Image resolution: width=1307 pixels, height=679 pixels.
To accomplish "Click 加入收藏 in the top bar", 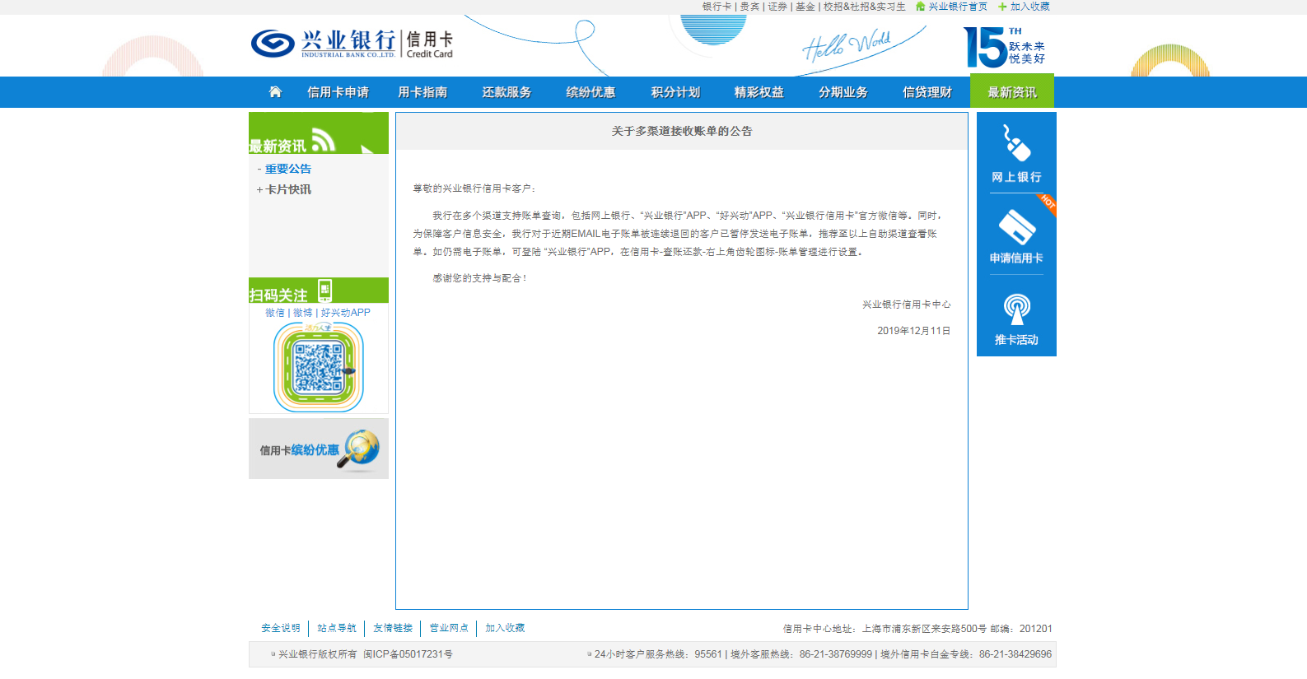I will click(x=1029, y=7).
